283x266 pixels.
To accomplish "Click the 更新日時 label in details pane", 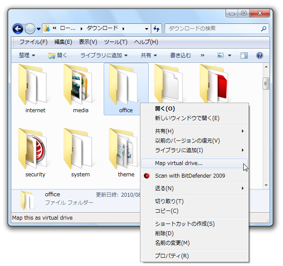I will 107,195.
